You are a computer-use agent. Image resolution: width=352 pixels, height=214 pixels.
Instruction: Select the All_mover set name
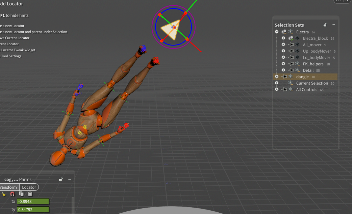312,45
